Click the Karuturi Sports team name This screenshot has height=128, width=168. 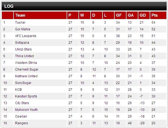26,96
